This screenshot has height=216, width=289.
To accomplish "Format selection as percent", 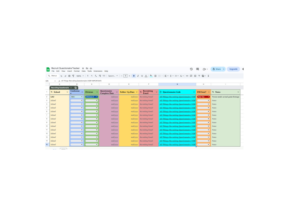I will 92,76.
